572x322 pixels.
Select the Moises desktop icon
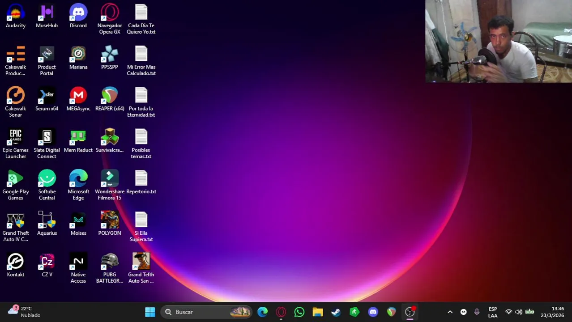point(78,224)
